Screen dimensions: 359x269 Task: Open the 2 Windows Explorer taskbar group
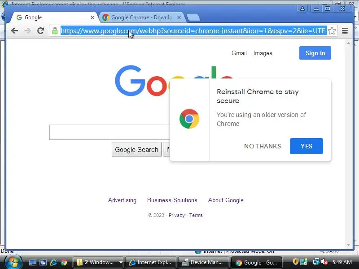(x=99, y=262)
